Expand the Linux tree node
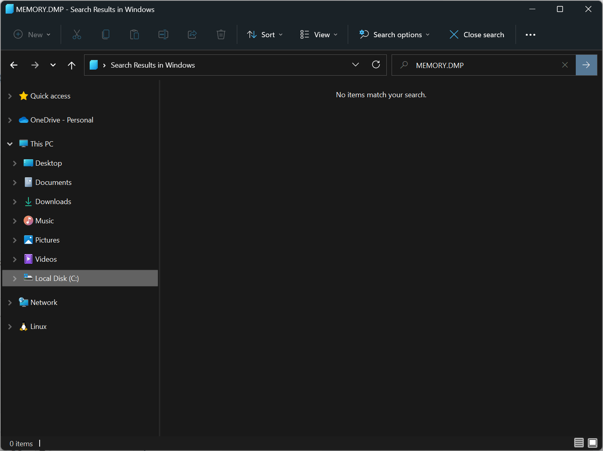 click(x=10, y=327)
